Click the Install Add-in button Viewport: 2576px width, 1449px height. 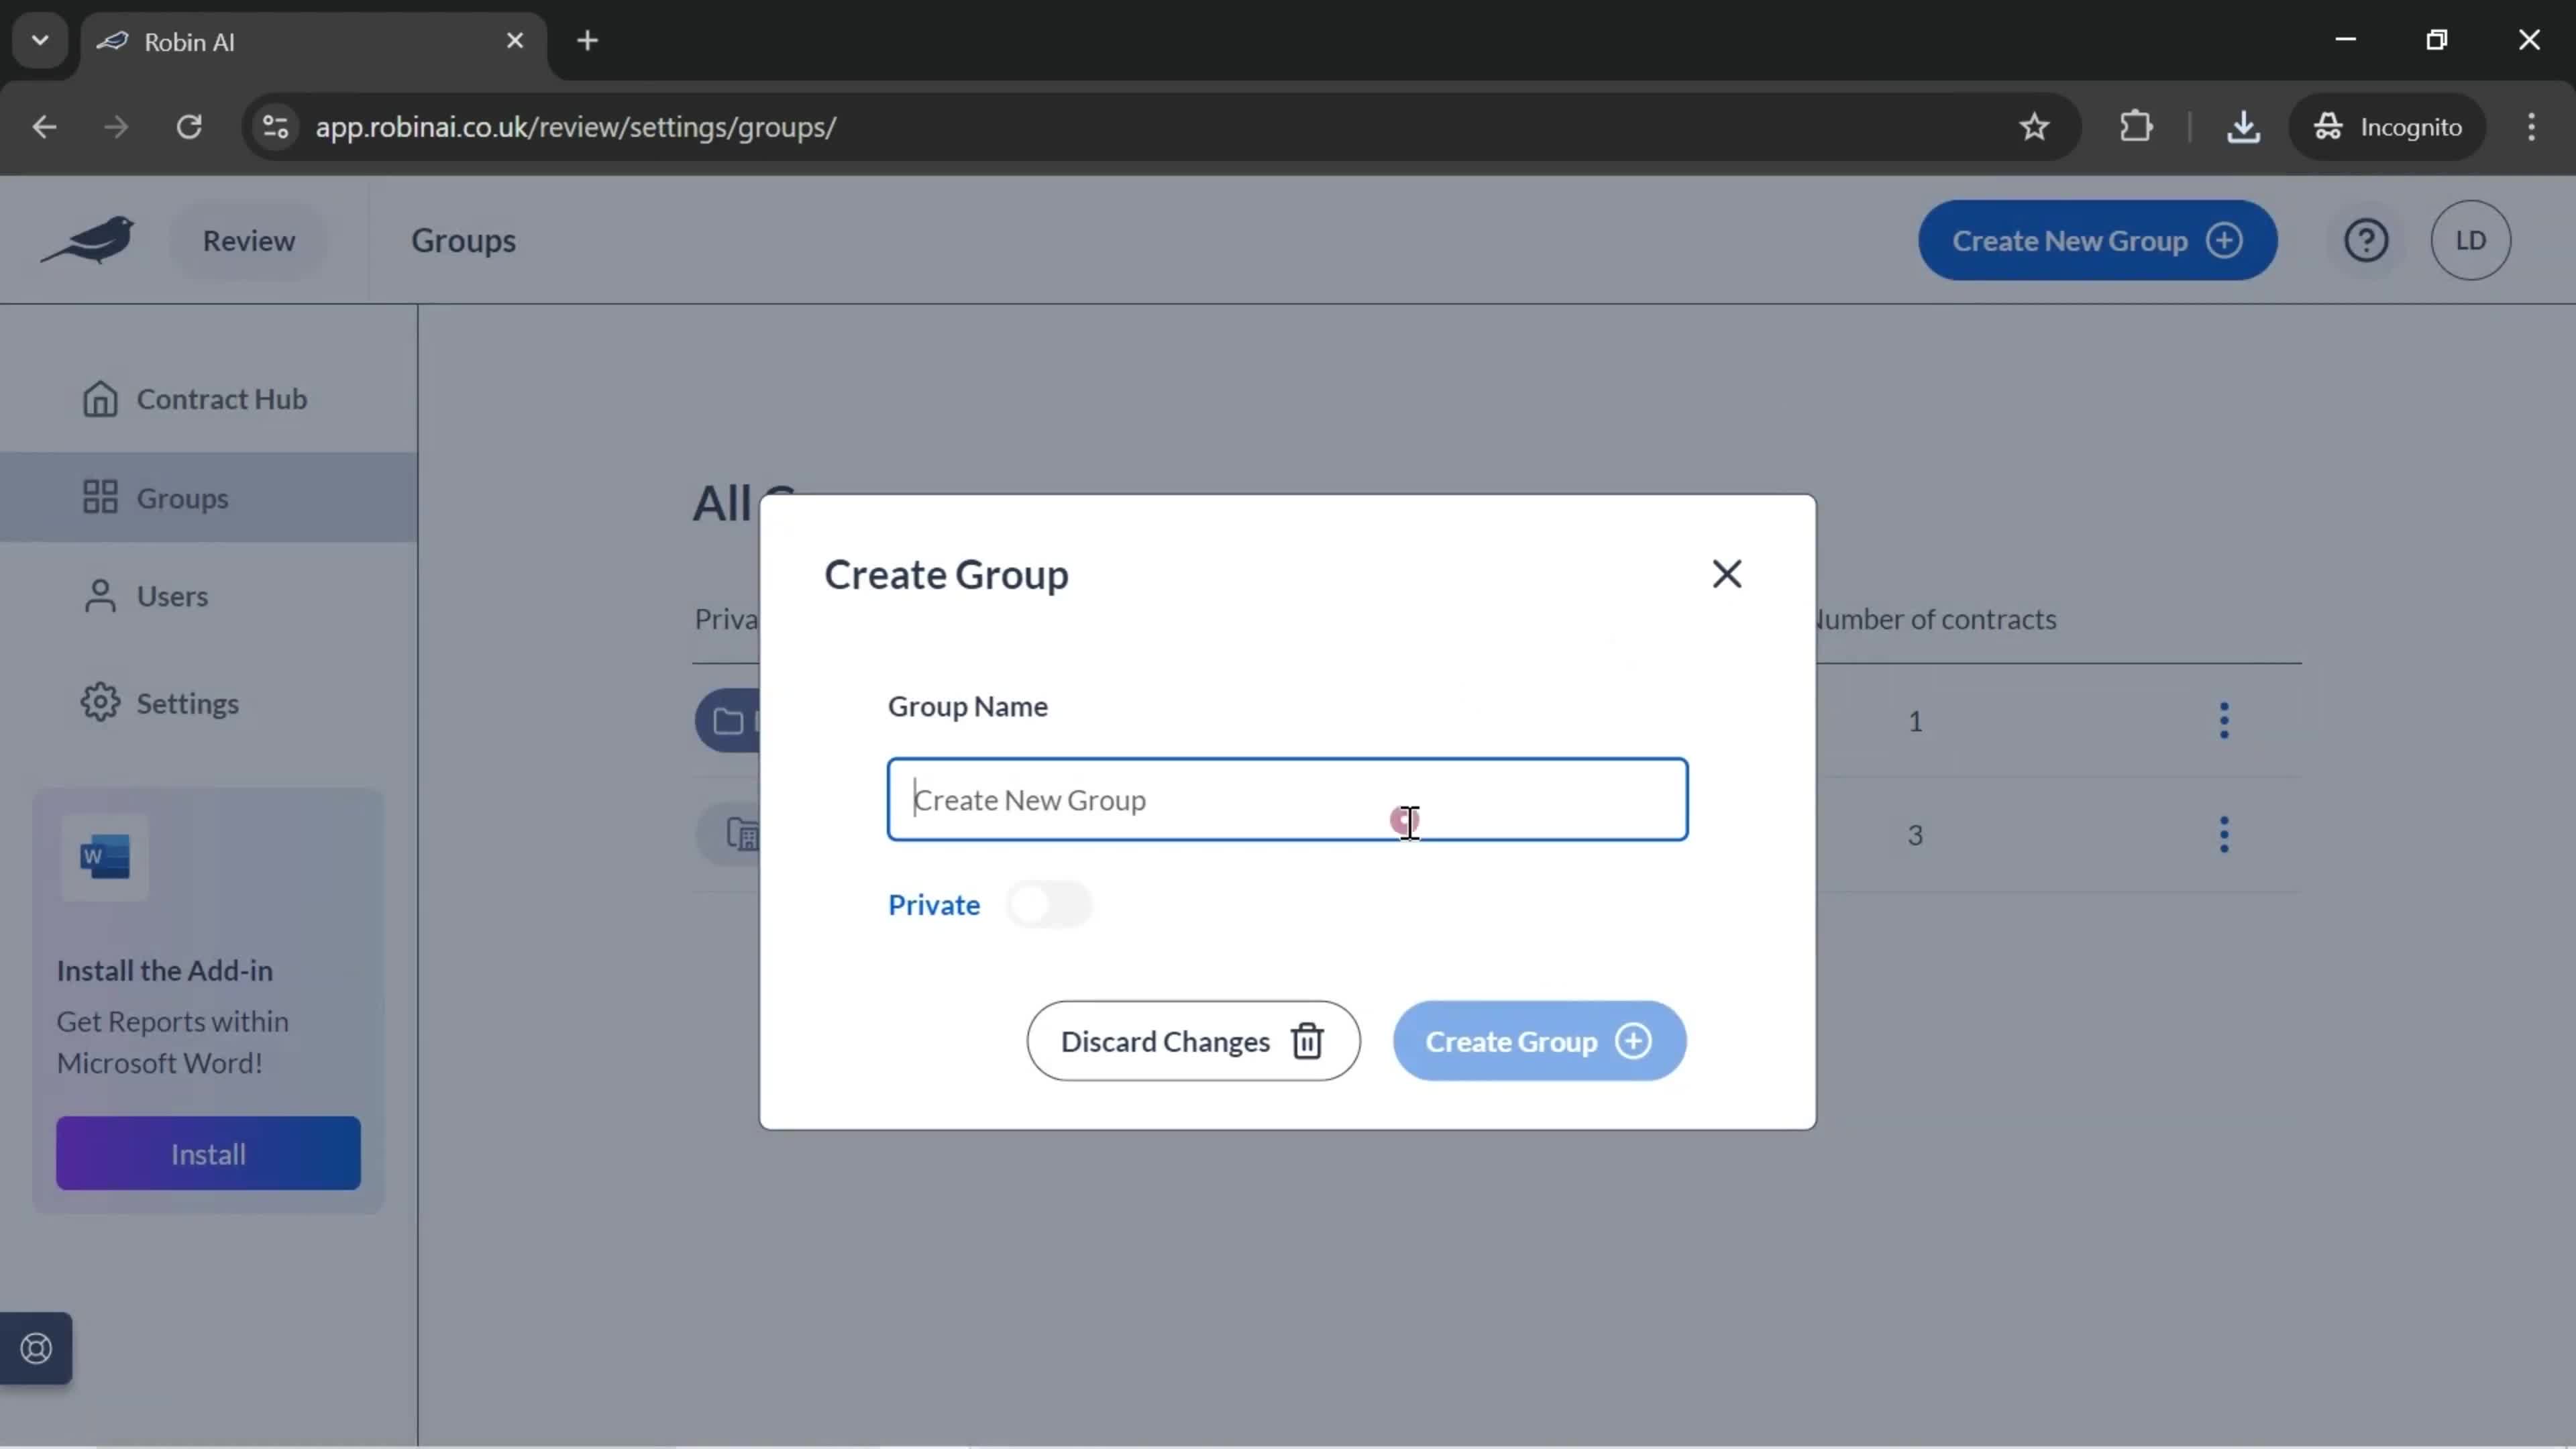(207, 1152)
